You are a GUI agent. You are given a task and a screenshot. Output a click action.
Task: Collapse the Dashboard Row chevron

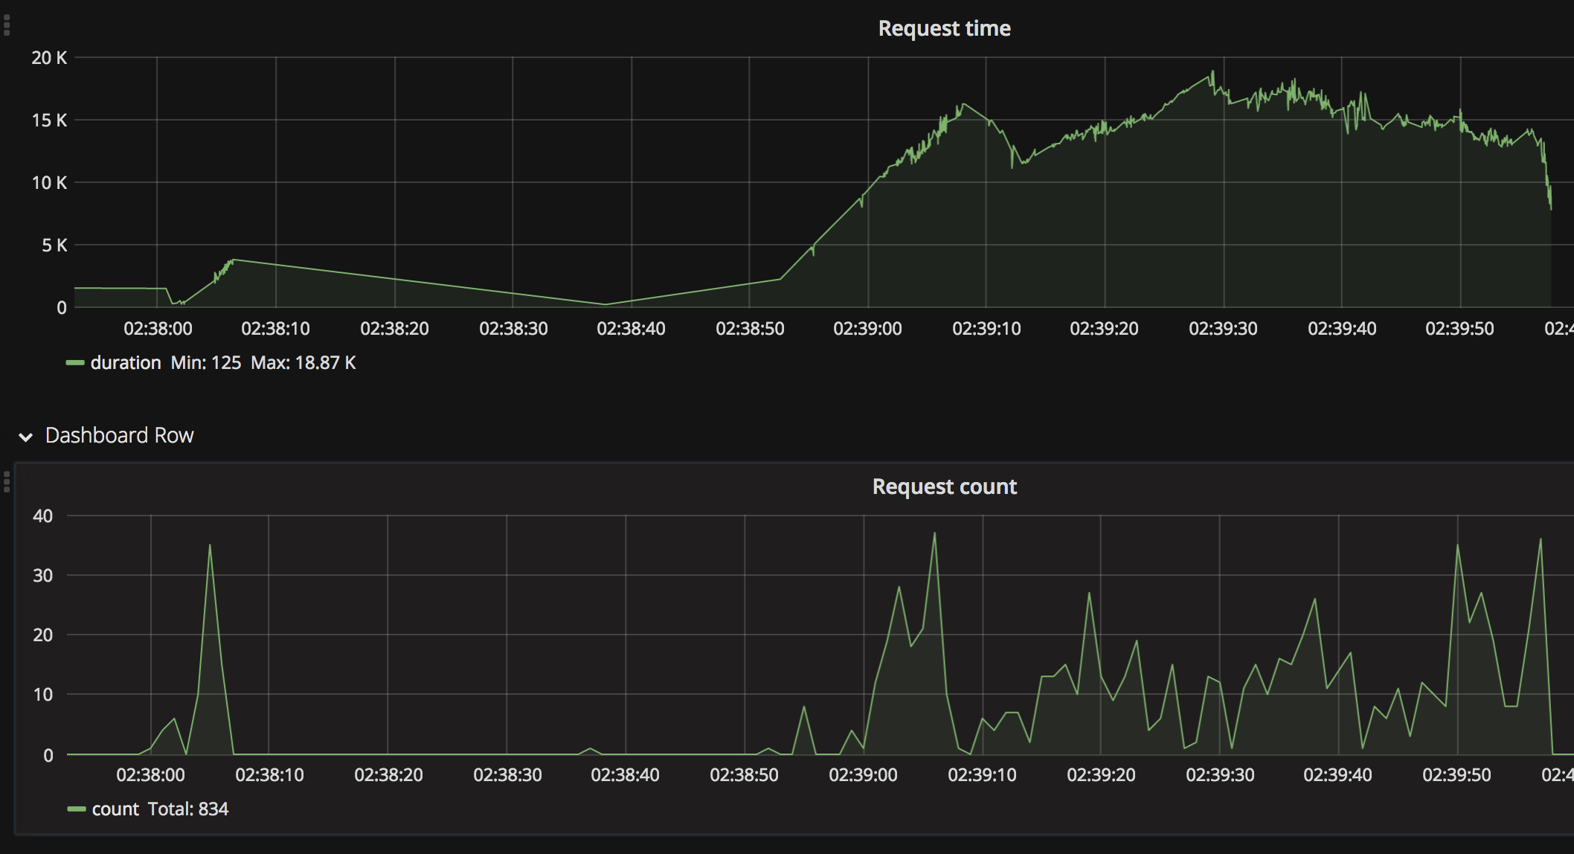[x=26, y=437]
